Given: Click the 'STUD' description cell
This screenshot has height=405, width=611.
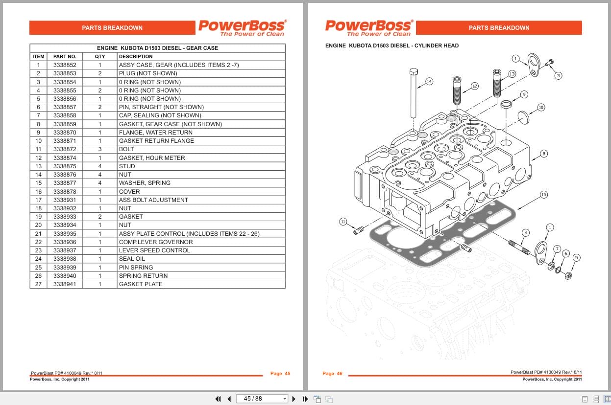Looking at the screenshot, I should [201, 166].
